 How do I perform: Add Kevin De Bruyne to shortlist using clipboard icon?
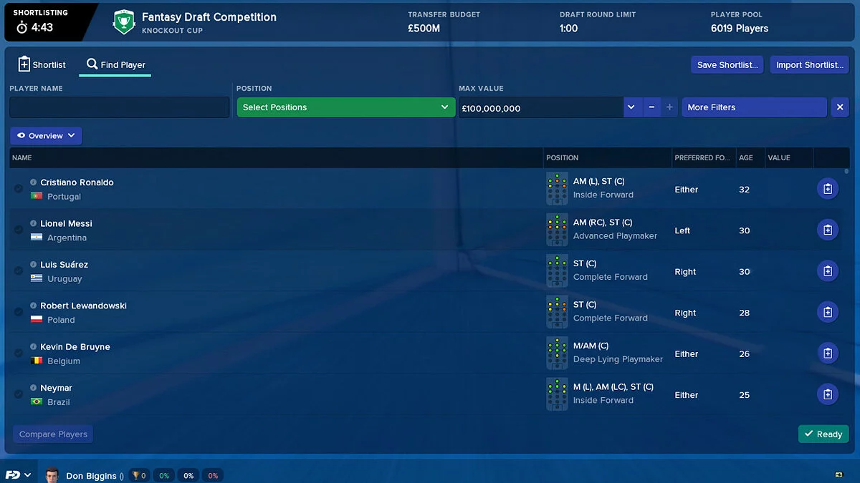[x=828, y=353]
